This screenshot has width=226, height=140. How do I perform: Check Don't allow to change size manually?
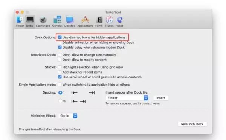(x=60, y=55)
